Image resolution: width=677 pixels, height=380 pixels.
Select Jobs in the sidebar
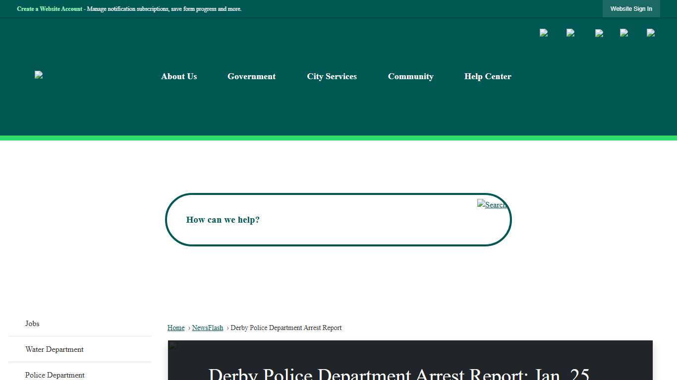[32, 324]
